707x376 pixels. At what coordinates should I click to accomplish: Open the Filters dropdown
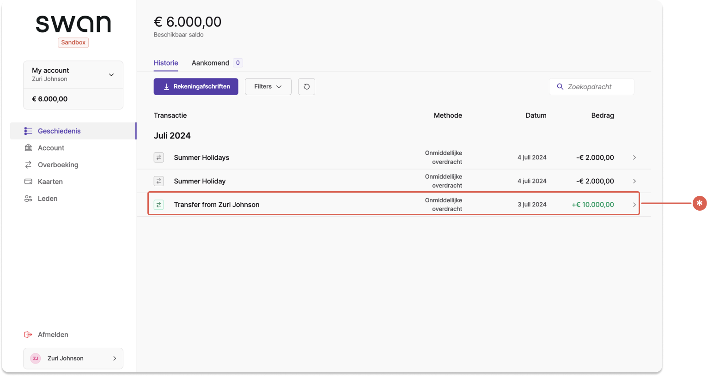268,86
